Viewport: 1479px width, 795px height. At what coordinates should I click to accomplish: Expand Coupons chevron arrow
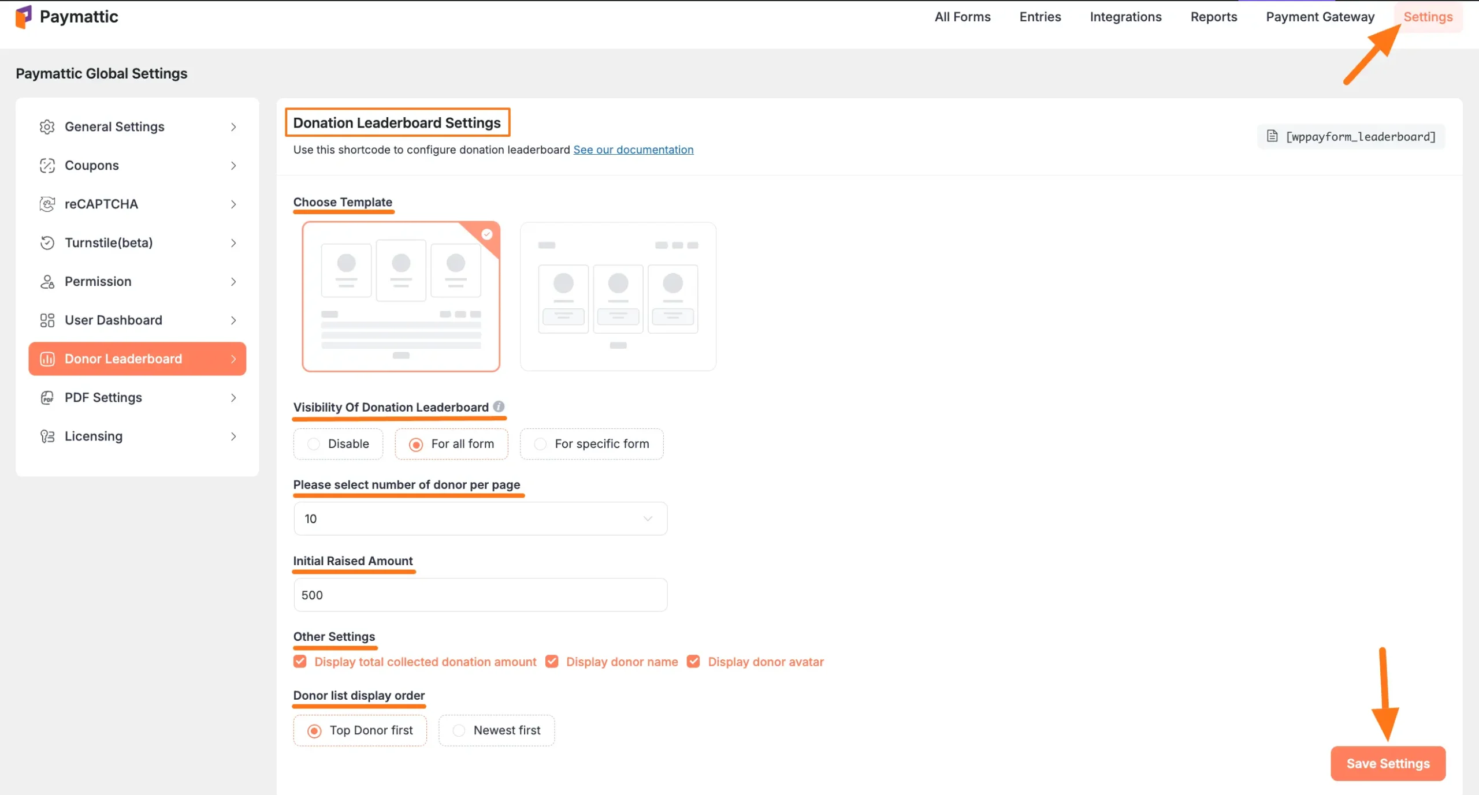click(x=233, y=166)
